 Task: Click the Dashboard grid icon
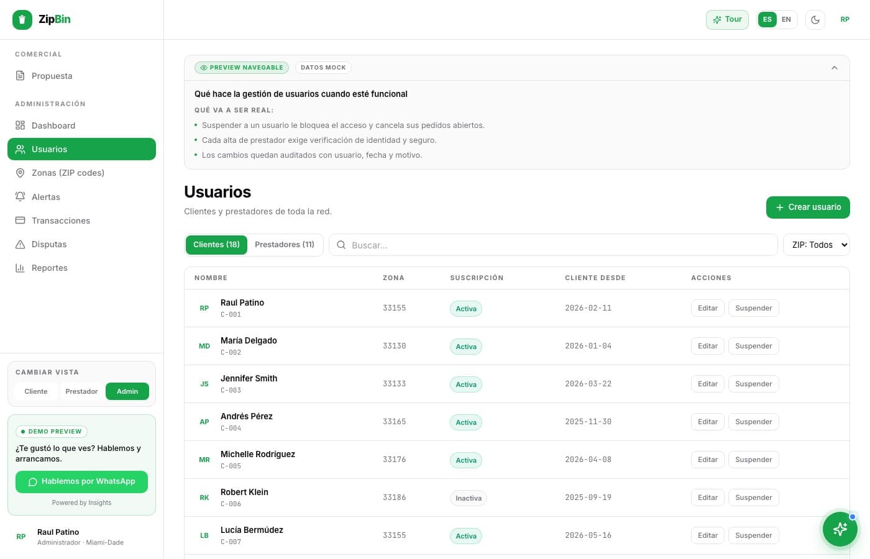21,125
